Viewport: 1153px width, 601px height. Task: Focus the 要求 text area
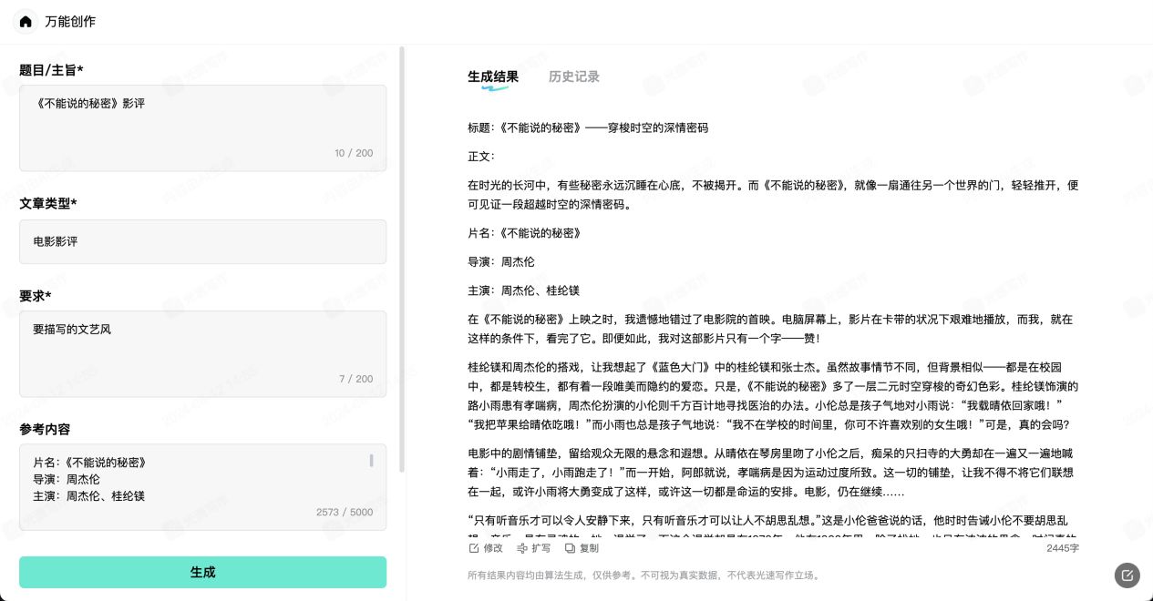pos(202,354)
